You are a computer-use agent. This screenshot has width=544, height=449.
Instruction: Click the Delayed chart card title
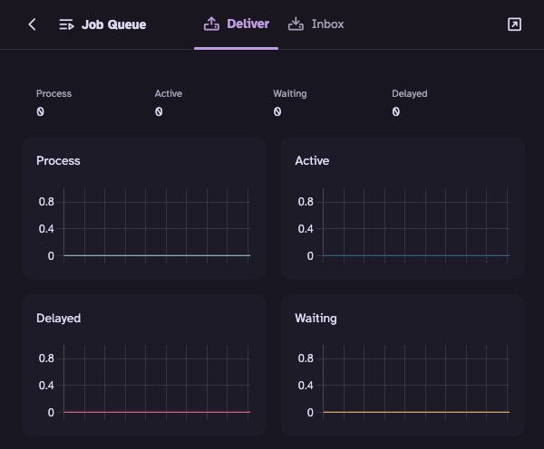click(x=58, y=318)
